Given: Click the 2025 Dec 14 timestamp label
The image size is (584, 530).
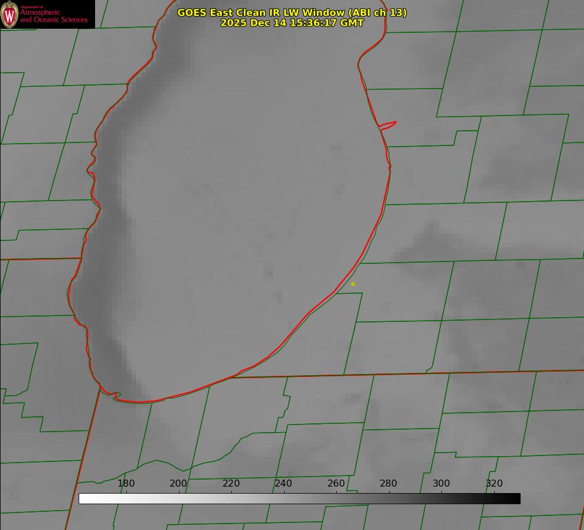Looking at the screenshot, I should pyautogui.click(x=292, y=23).
